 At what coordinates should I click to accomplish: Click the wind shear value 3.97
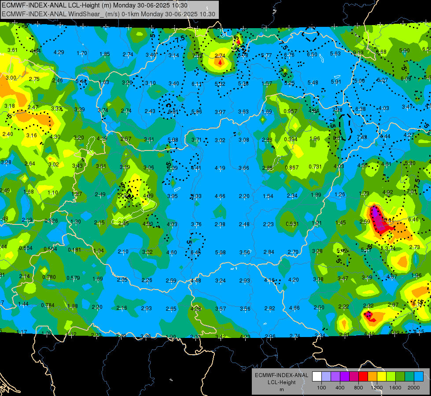(x=220, y=112)
